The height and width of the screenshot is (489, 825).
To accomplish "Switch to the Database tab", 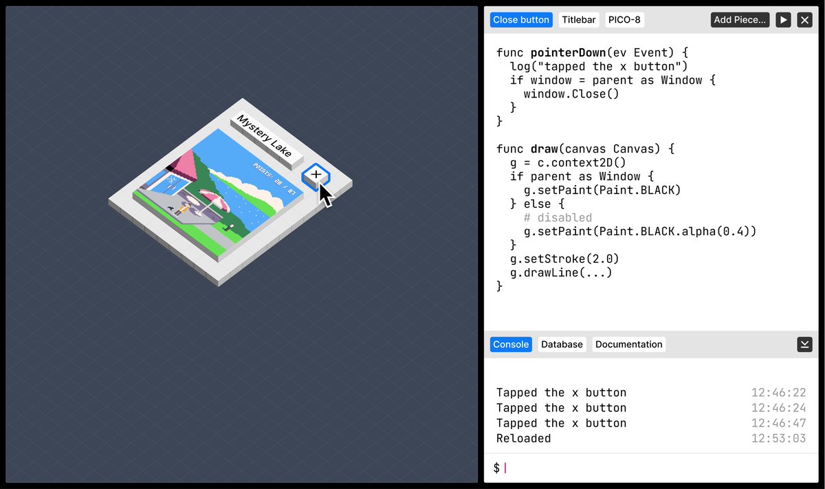I will pos(562,345).
